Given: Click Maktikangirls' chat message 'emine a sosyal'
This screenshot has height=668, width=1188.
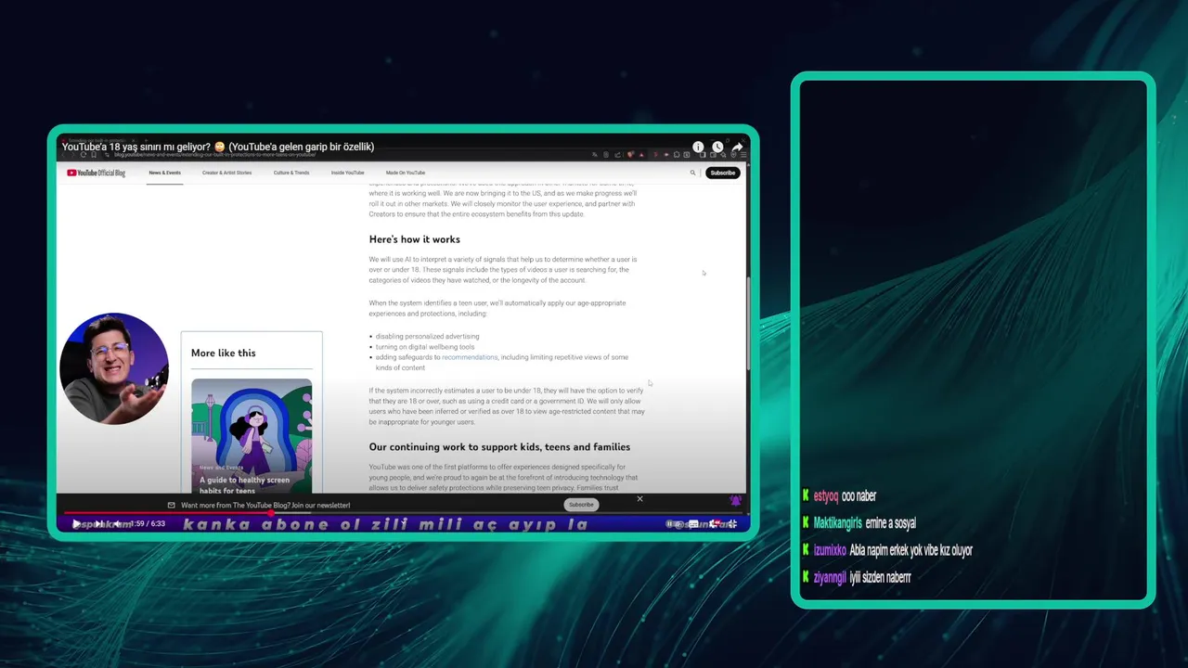Looking at the screenshot, I should [x=890, y=523].
